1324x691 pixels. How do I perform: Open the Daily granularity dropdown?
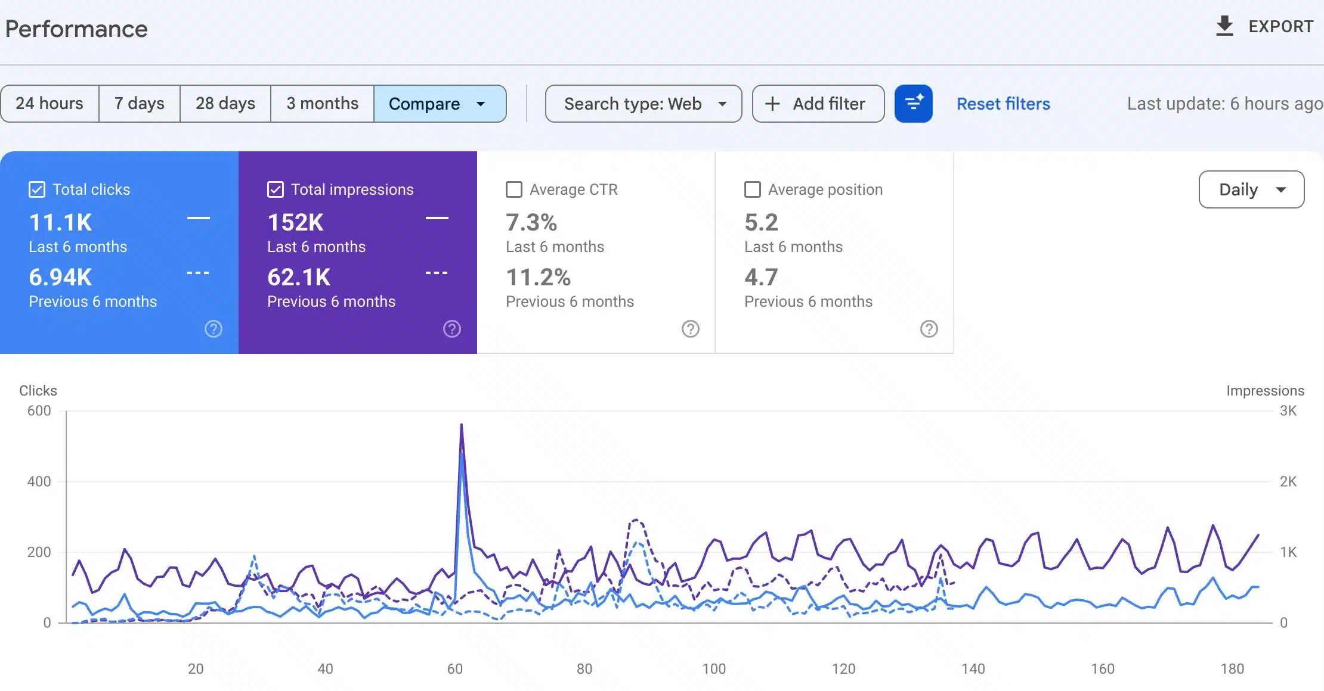point(1251,189)
